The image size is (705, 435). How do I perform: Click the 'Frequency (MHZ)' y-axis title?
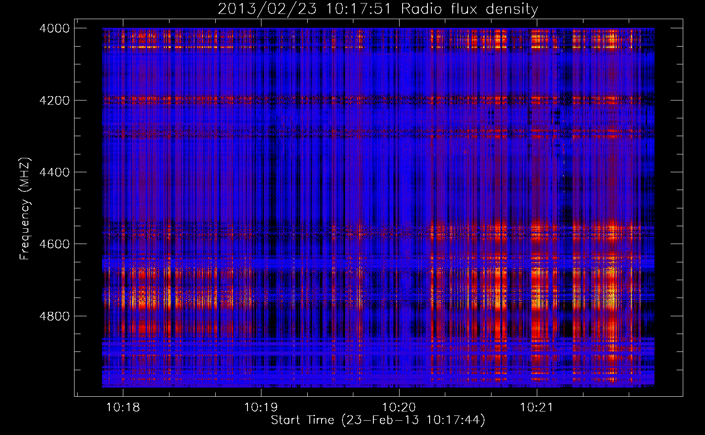[x=25, y=209]
